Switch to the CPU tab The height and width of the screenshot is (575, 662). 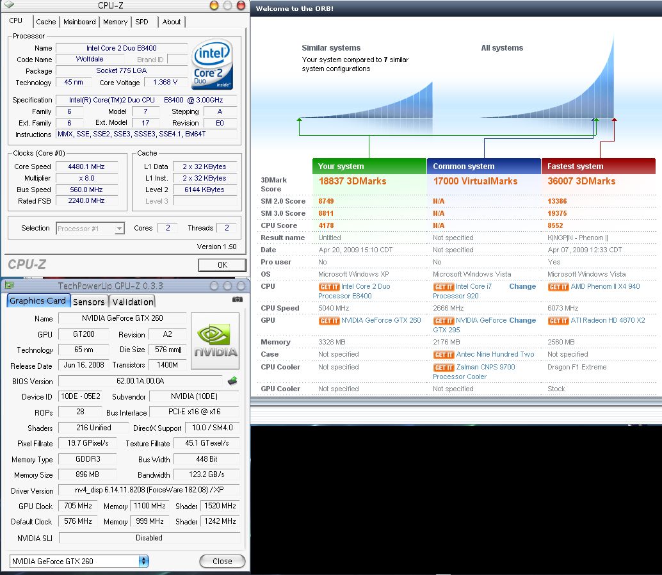coord(15,20)
